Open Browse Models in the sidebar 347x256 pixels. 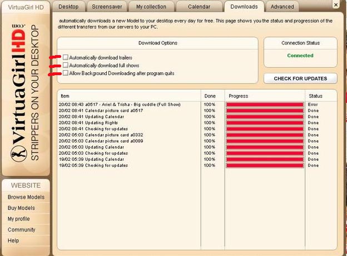point(26,197)
